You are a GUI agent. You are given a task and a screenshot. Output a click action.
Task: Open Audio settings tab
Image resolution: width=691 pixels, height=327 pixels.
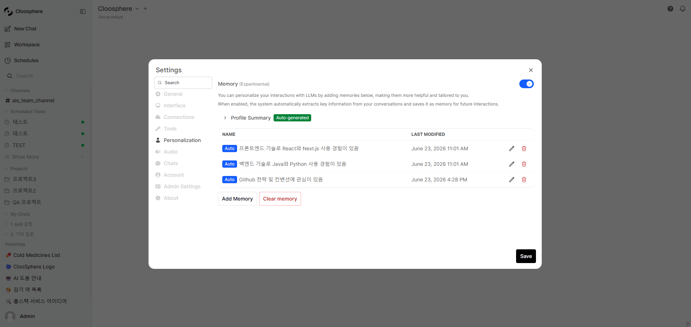pyautogui.click(x=170, y=152)
